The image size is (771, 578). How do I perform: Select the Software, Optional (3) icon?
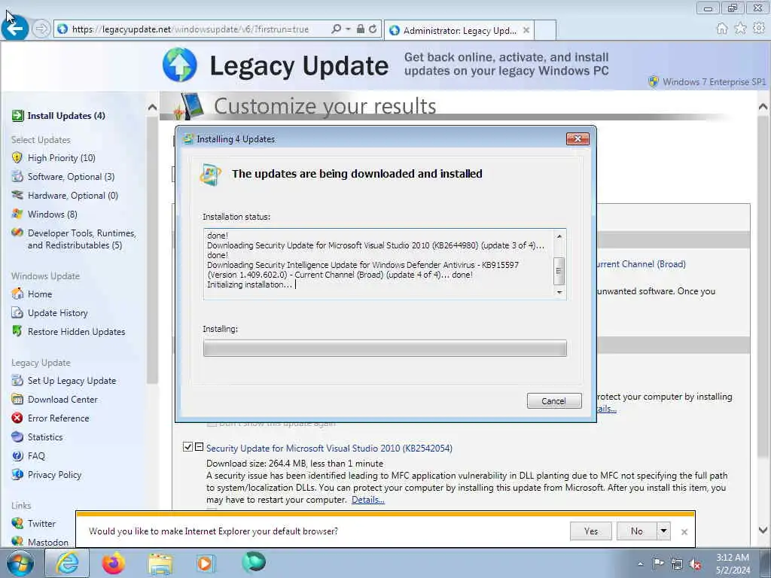17,176
